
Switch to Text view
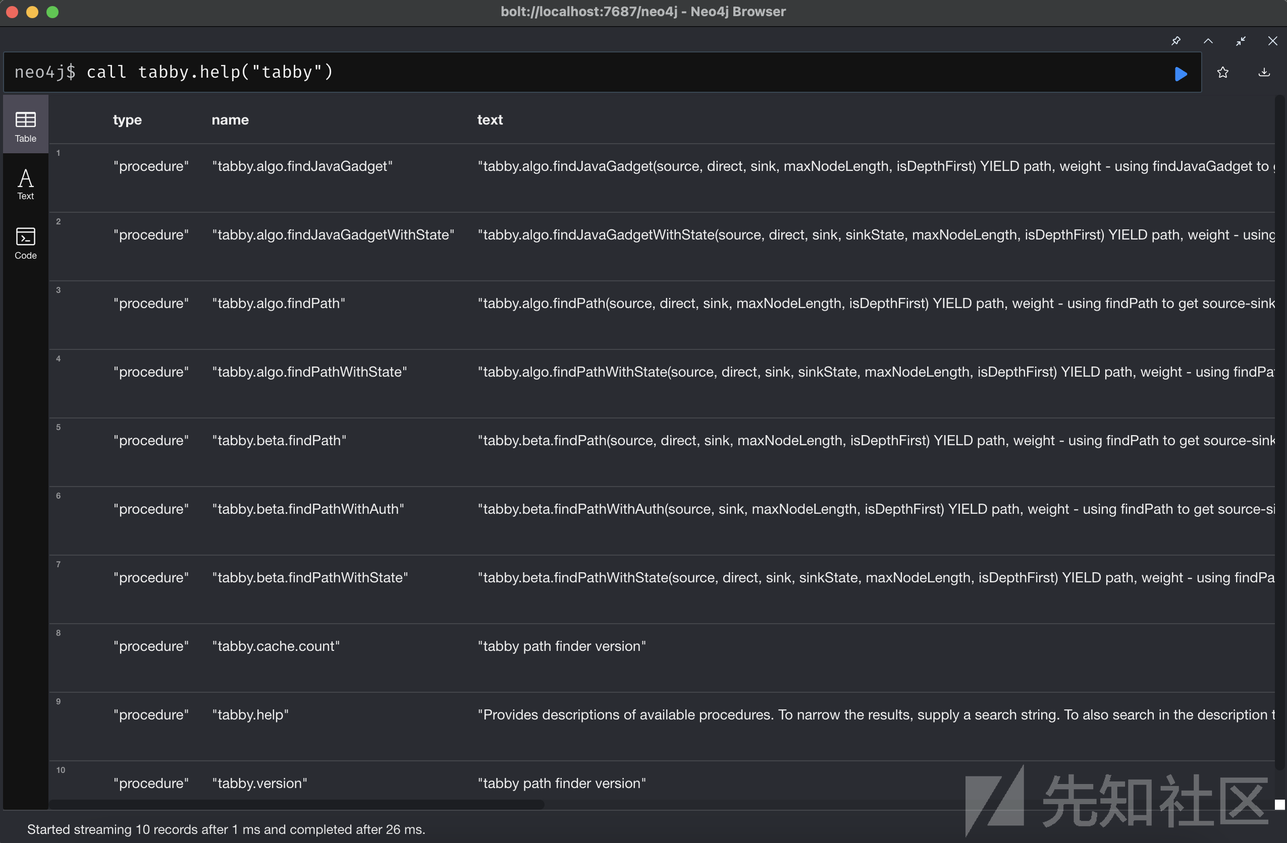[x=25, y=184]
